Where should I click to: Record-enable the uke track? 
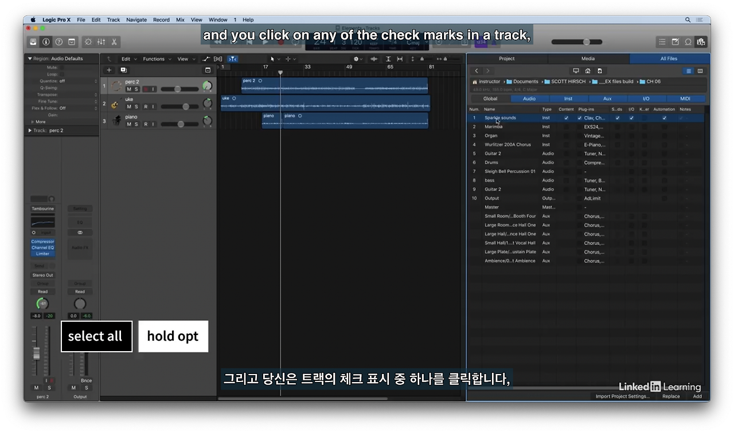click(146, 107)
